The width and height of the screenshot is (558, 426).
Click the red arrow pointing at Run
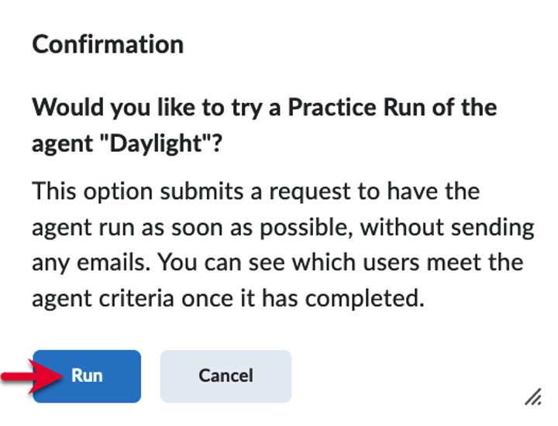point(29,376)
